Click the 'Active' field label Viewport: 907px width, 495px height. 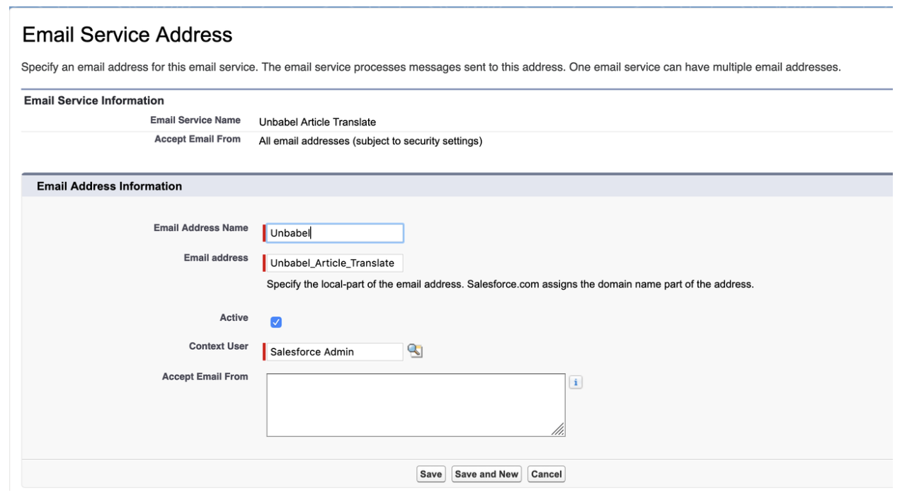pyautogui.click(x=234, y=318)
